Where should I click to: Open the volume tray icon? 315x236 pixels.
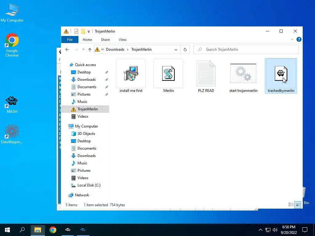(x=275, y=230)
